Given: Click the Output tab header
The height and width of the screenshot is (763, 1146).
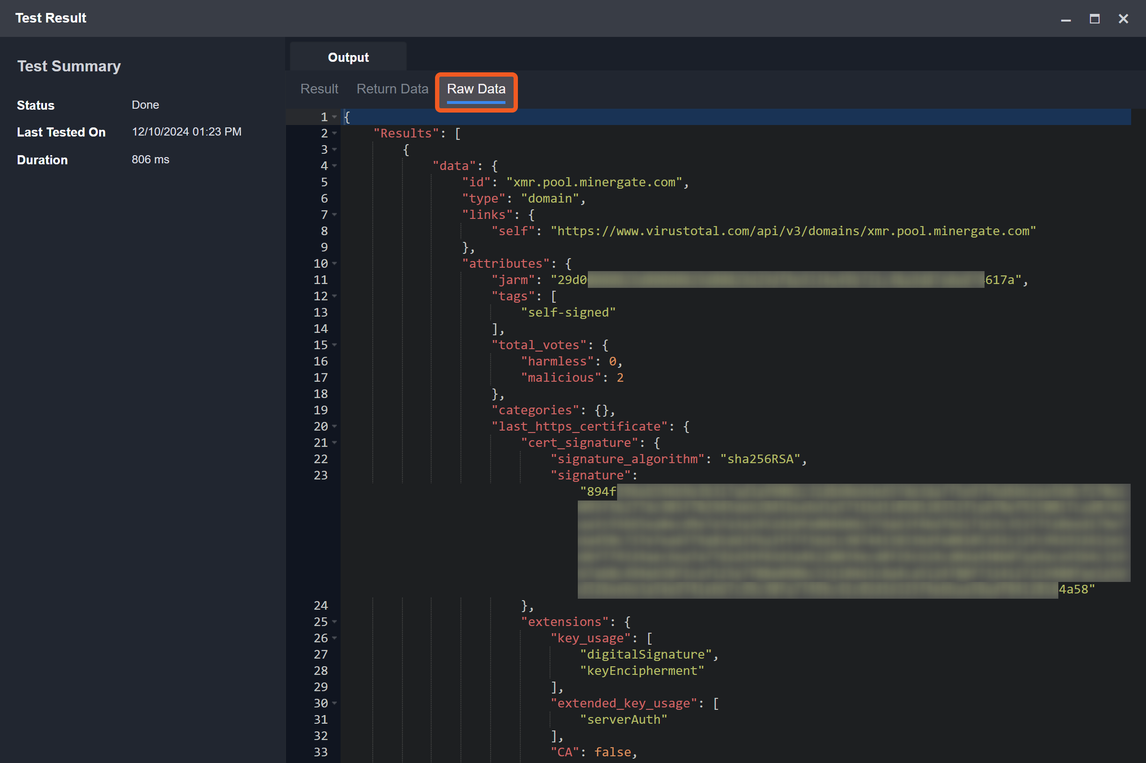Looking at the screenshot, I should pos(348,57).
